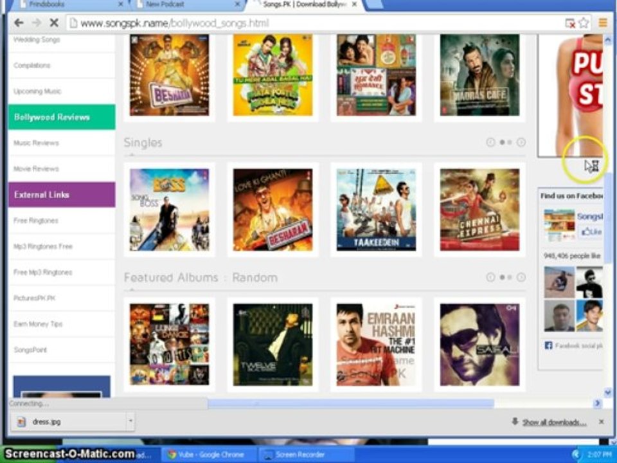Open the Emraan Hashmi Hit Machine album
Screen dimensions: 617x463
coord(376,345)
